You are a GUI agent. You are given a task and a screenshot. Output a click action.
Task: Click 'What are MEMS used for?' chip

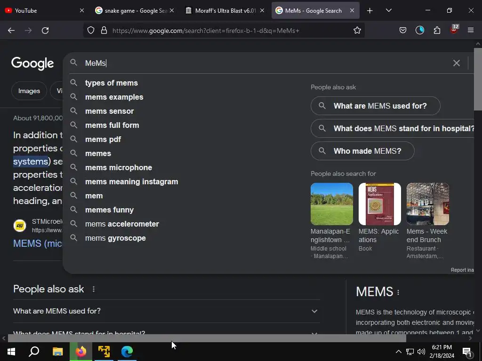tap(375, 106)
